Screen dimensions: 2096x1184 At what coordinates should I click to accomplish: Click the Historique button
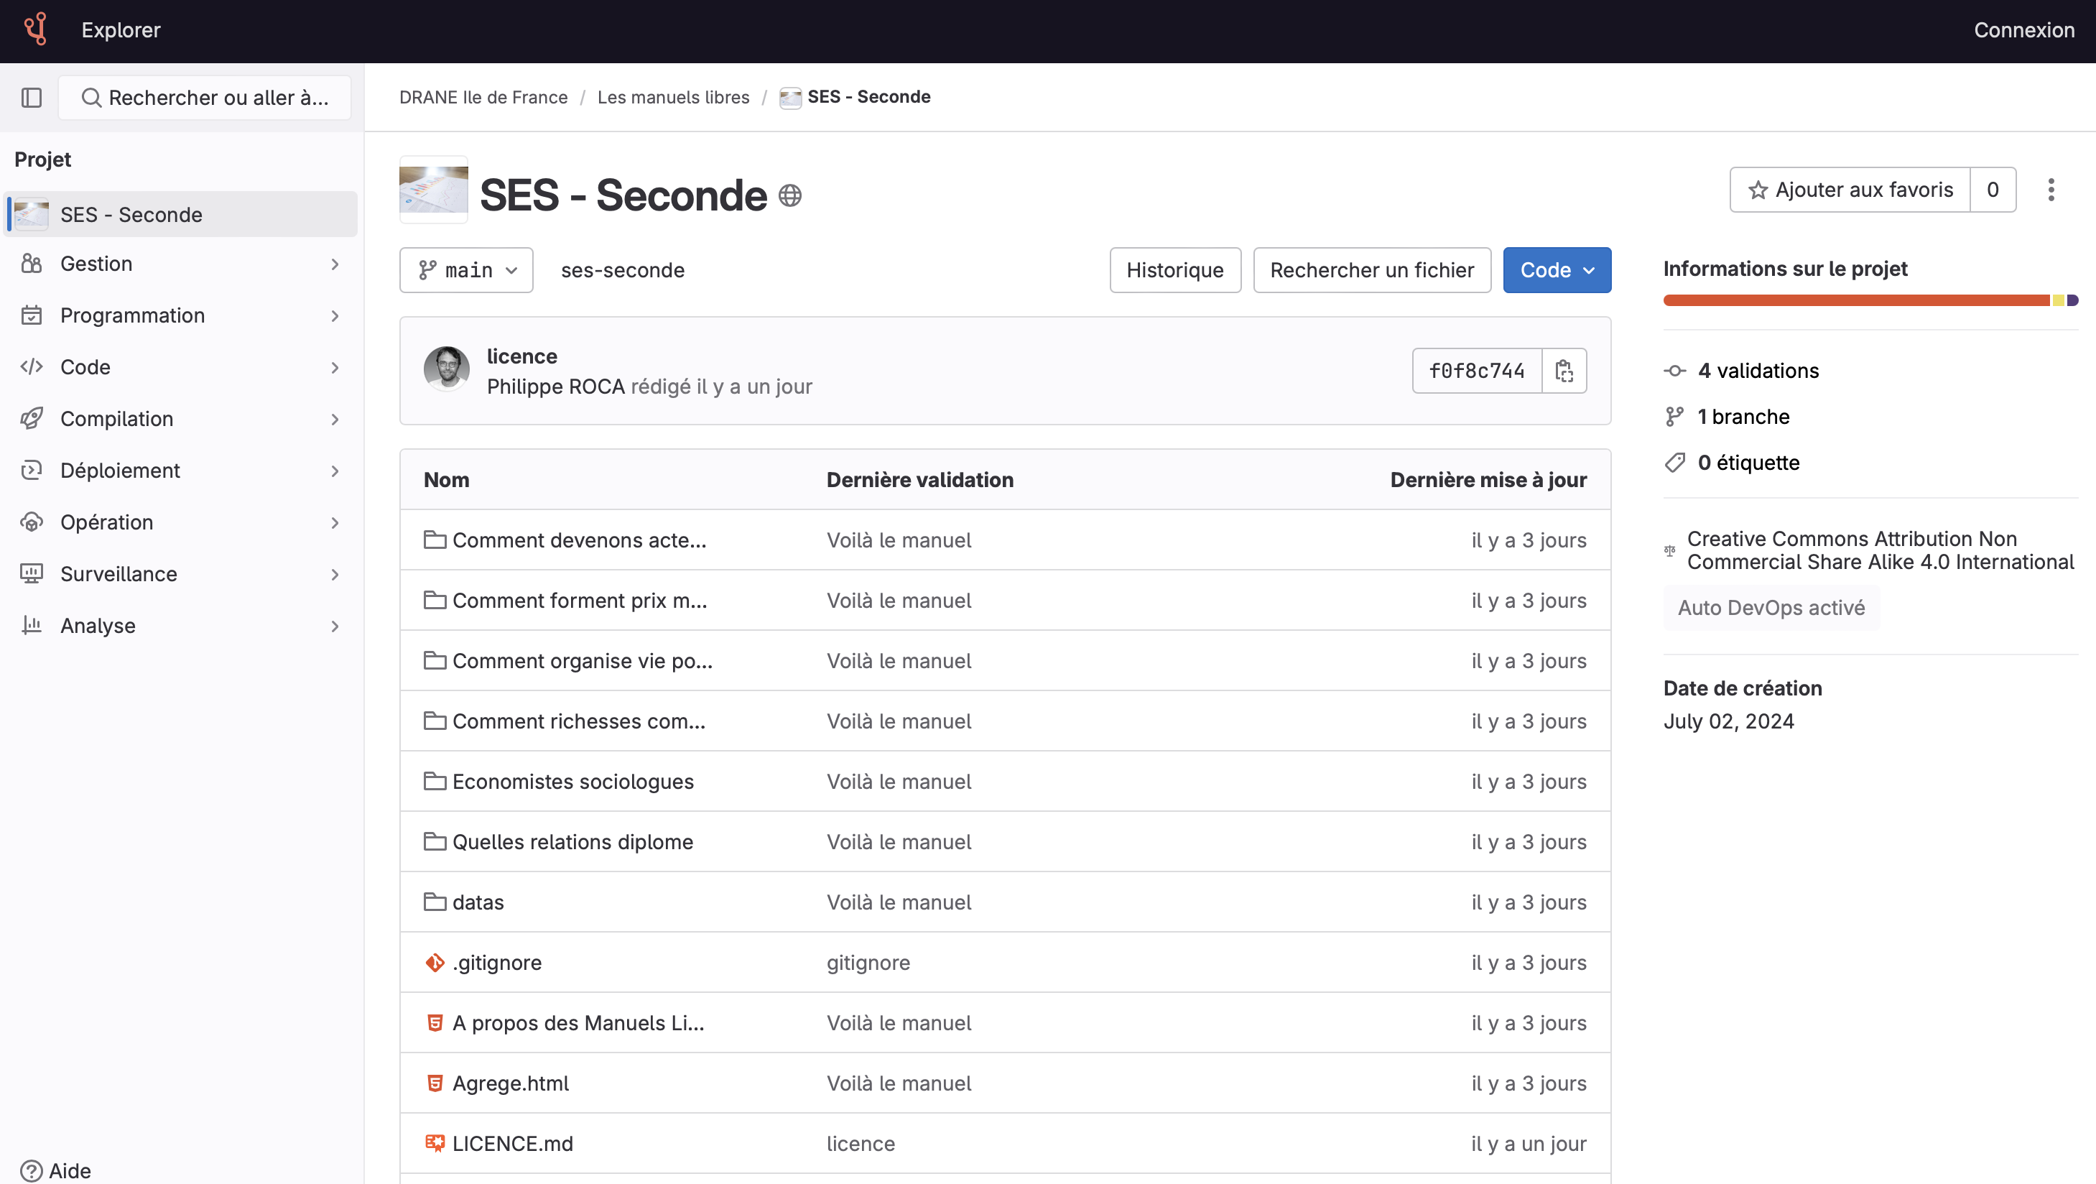point(1174,270)
